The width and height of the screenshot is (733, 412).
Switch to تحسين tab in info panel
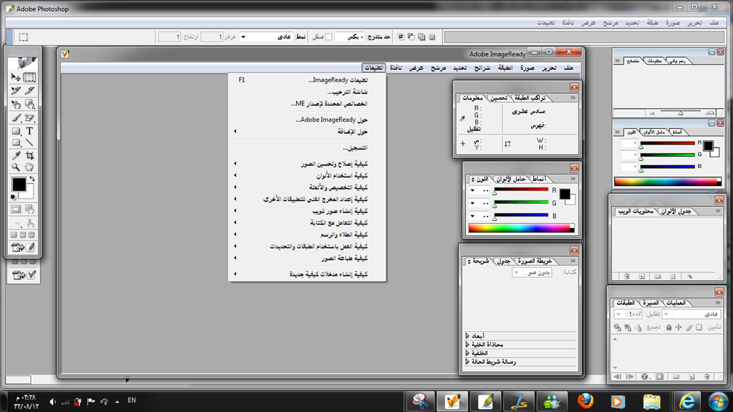(x=498, y=97)
